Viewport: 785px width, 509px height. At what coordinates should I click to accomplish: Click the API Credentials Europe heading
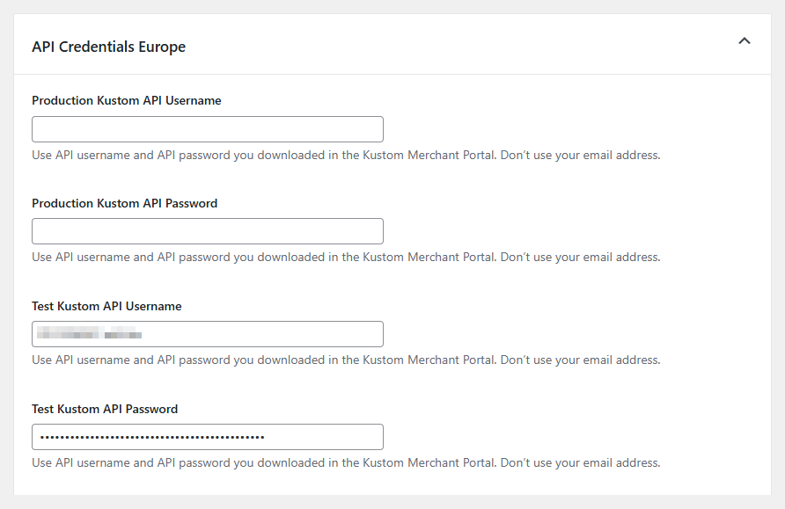point(108,47)
